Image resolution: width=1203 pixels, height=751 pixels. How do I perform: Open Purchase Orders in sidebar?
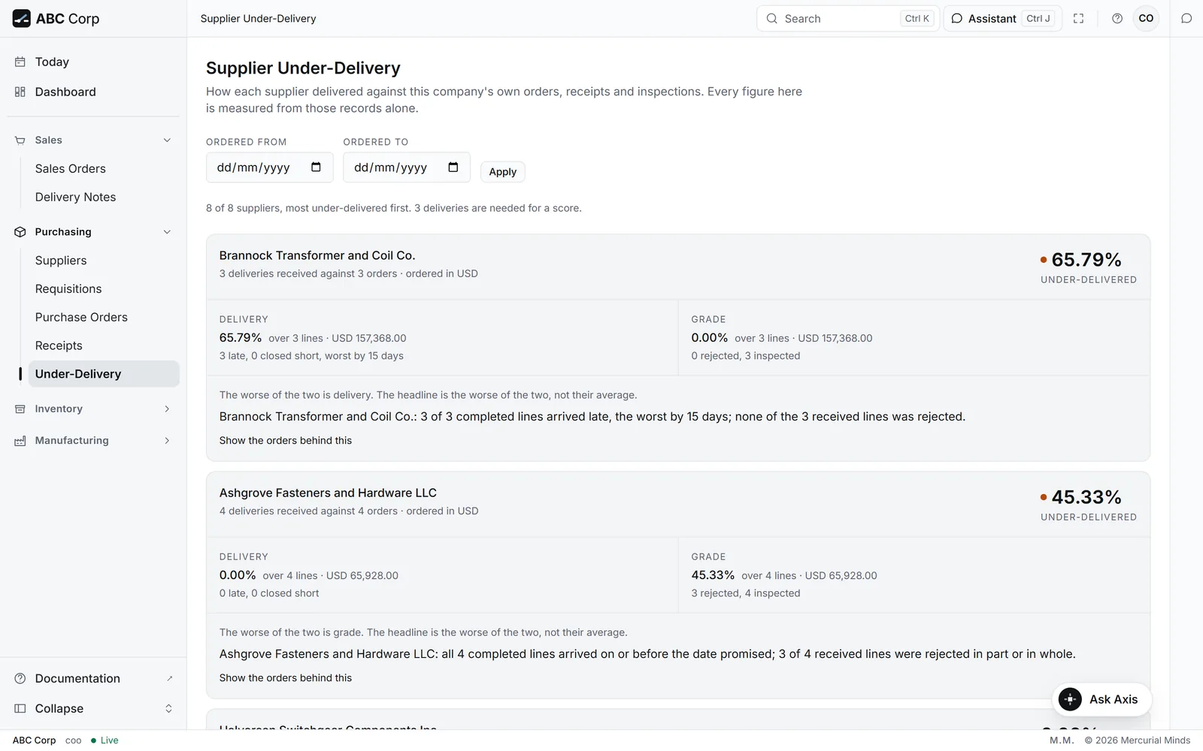[81, 318]
